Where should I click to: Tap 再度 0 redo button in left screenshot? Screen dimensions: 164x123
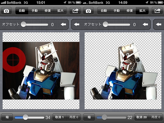pos(74,117)
